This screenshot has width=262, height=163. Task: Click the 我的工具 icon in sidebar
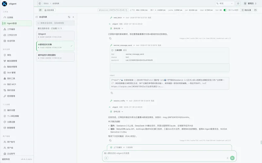point(5,78)
